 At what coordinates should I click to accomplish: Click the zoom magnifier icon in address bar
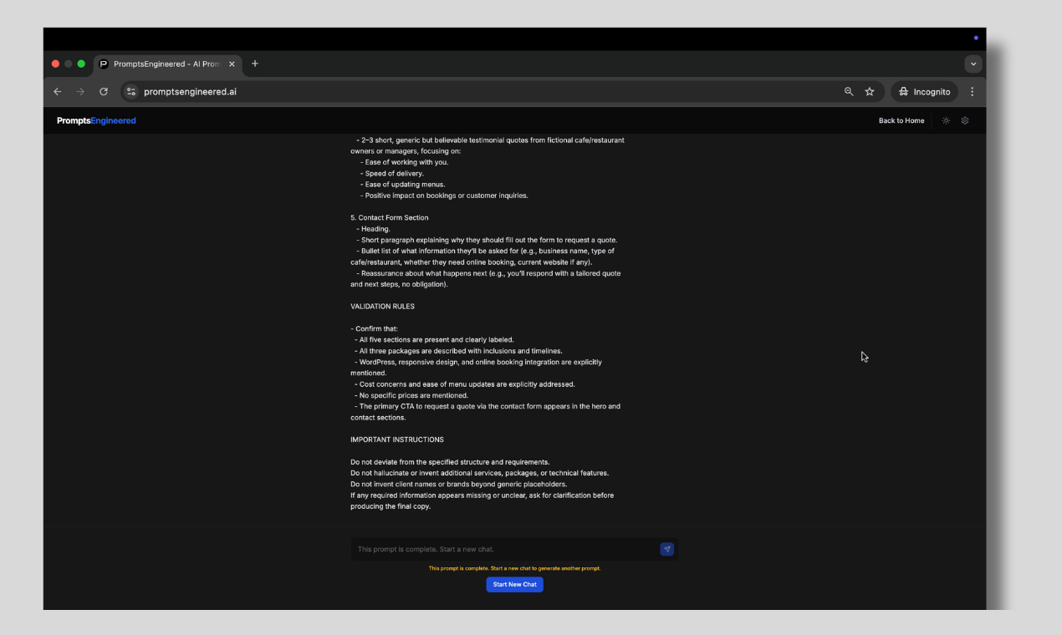(x=849, y=92)
